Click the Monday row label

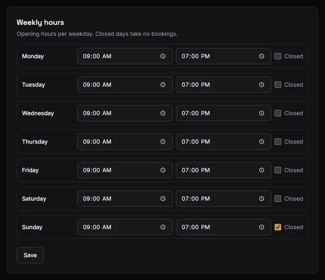33,56
